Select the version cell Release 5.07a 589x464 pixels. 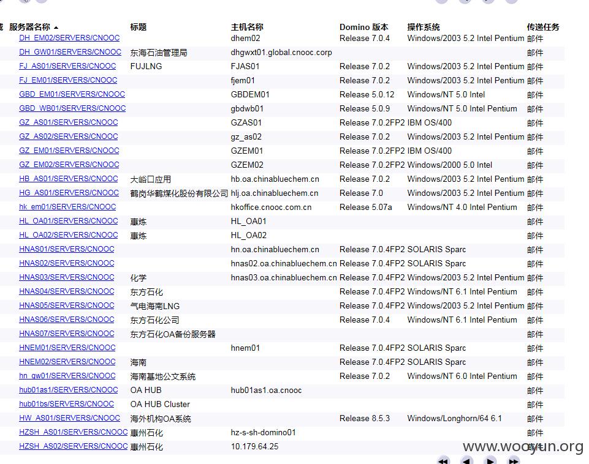365,207
